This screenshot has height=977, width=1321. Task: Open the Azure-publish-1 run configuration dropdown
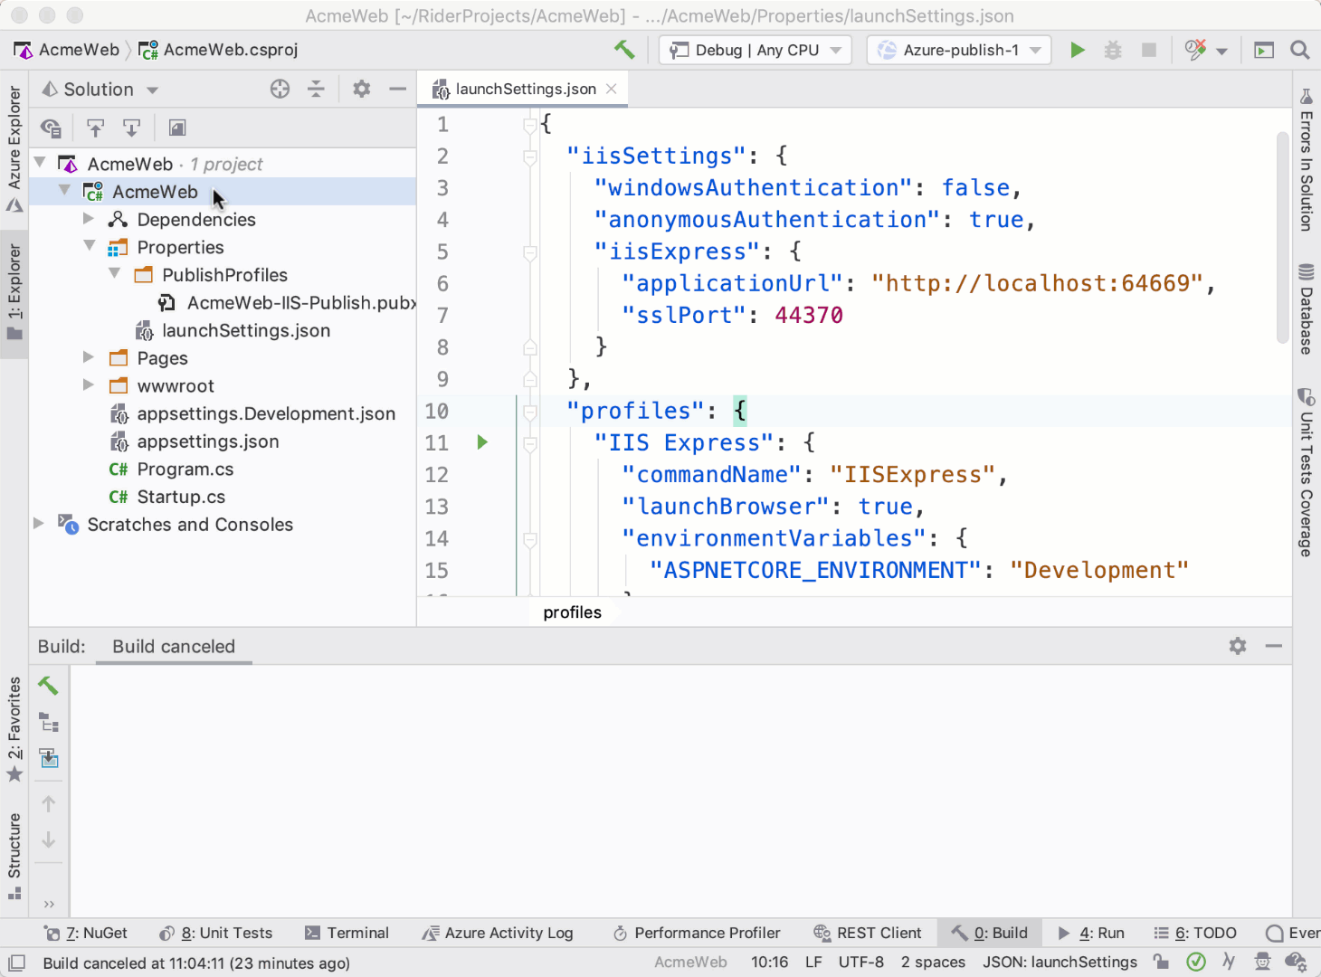pyautogui.click(x=958, y=50)
